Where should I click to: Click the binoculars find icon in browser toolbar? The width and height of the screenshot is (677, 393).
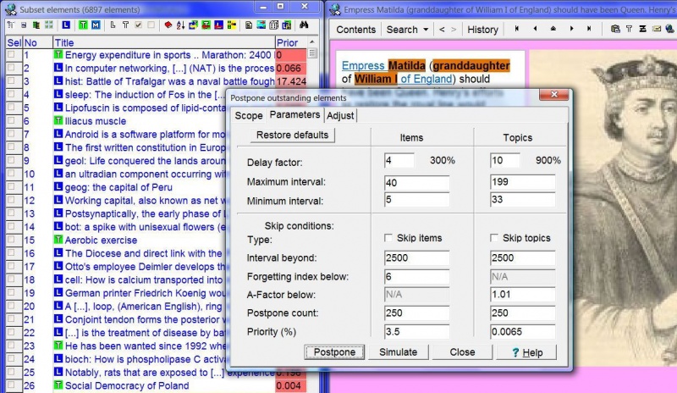(x=304, y=25)
